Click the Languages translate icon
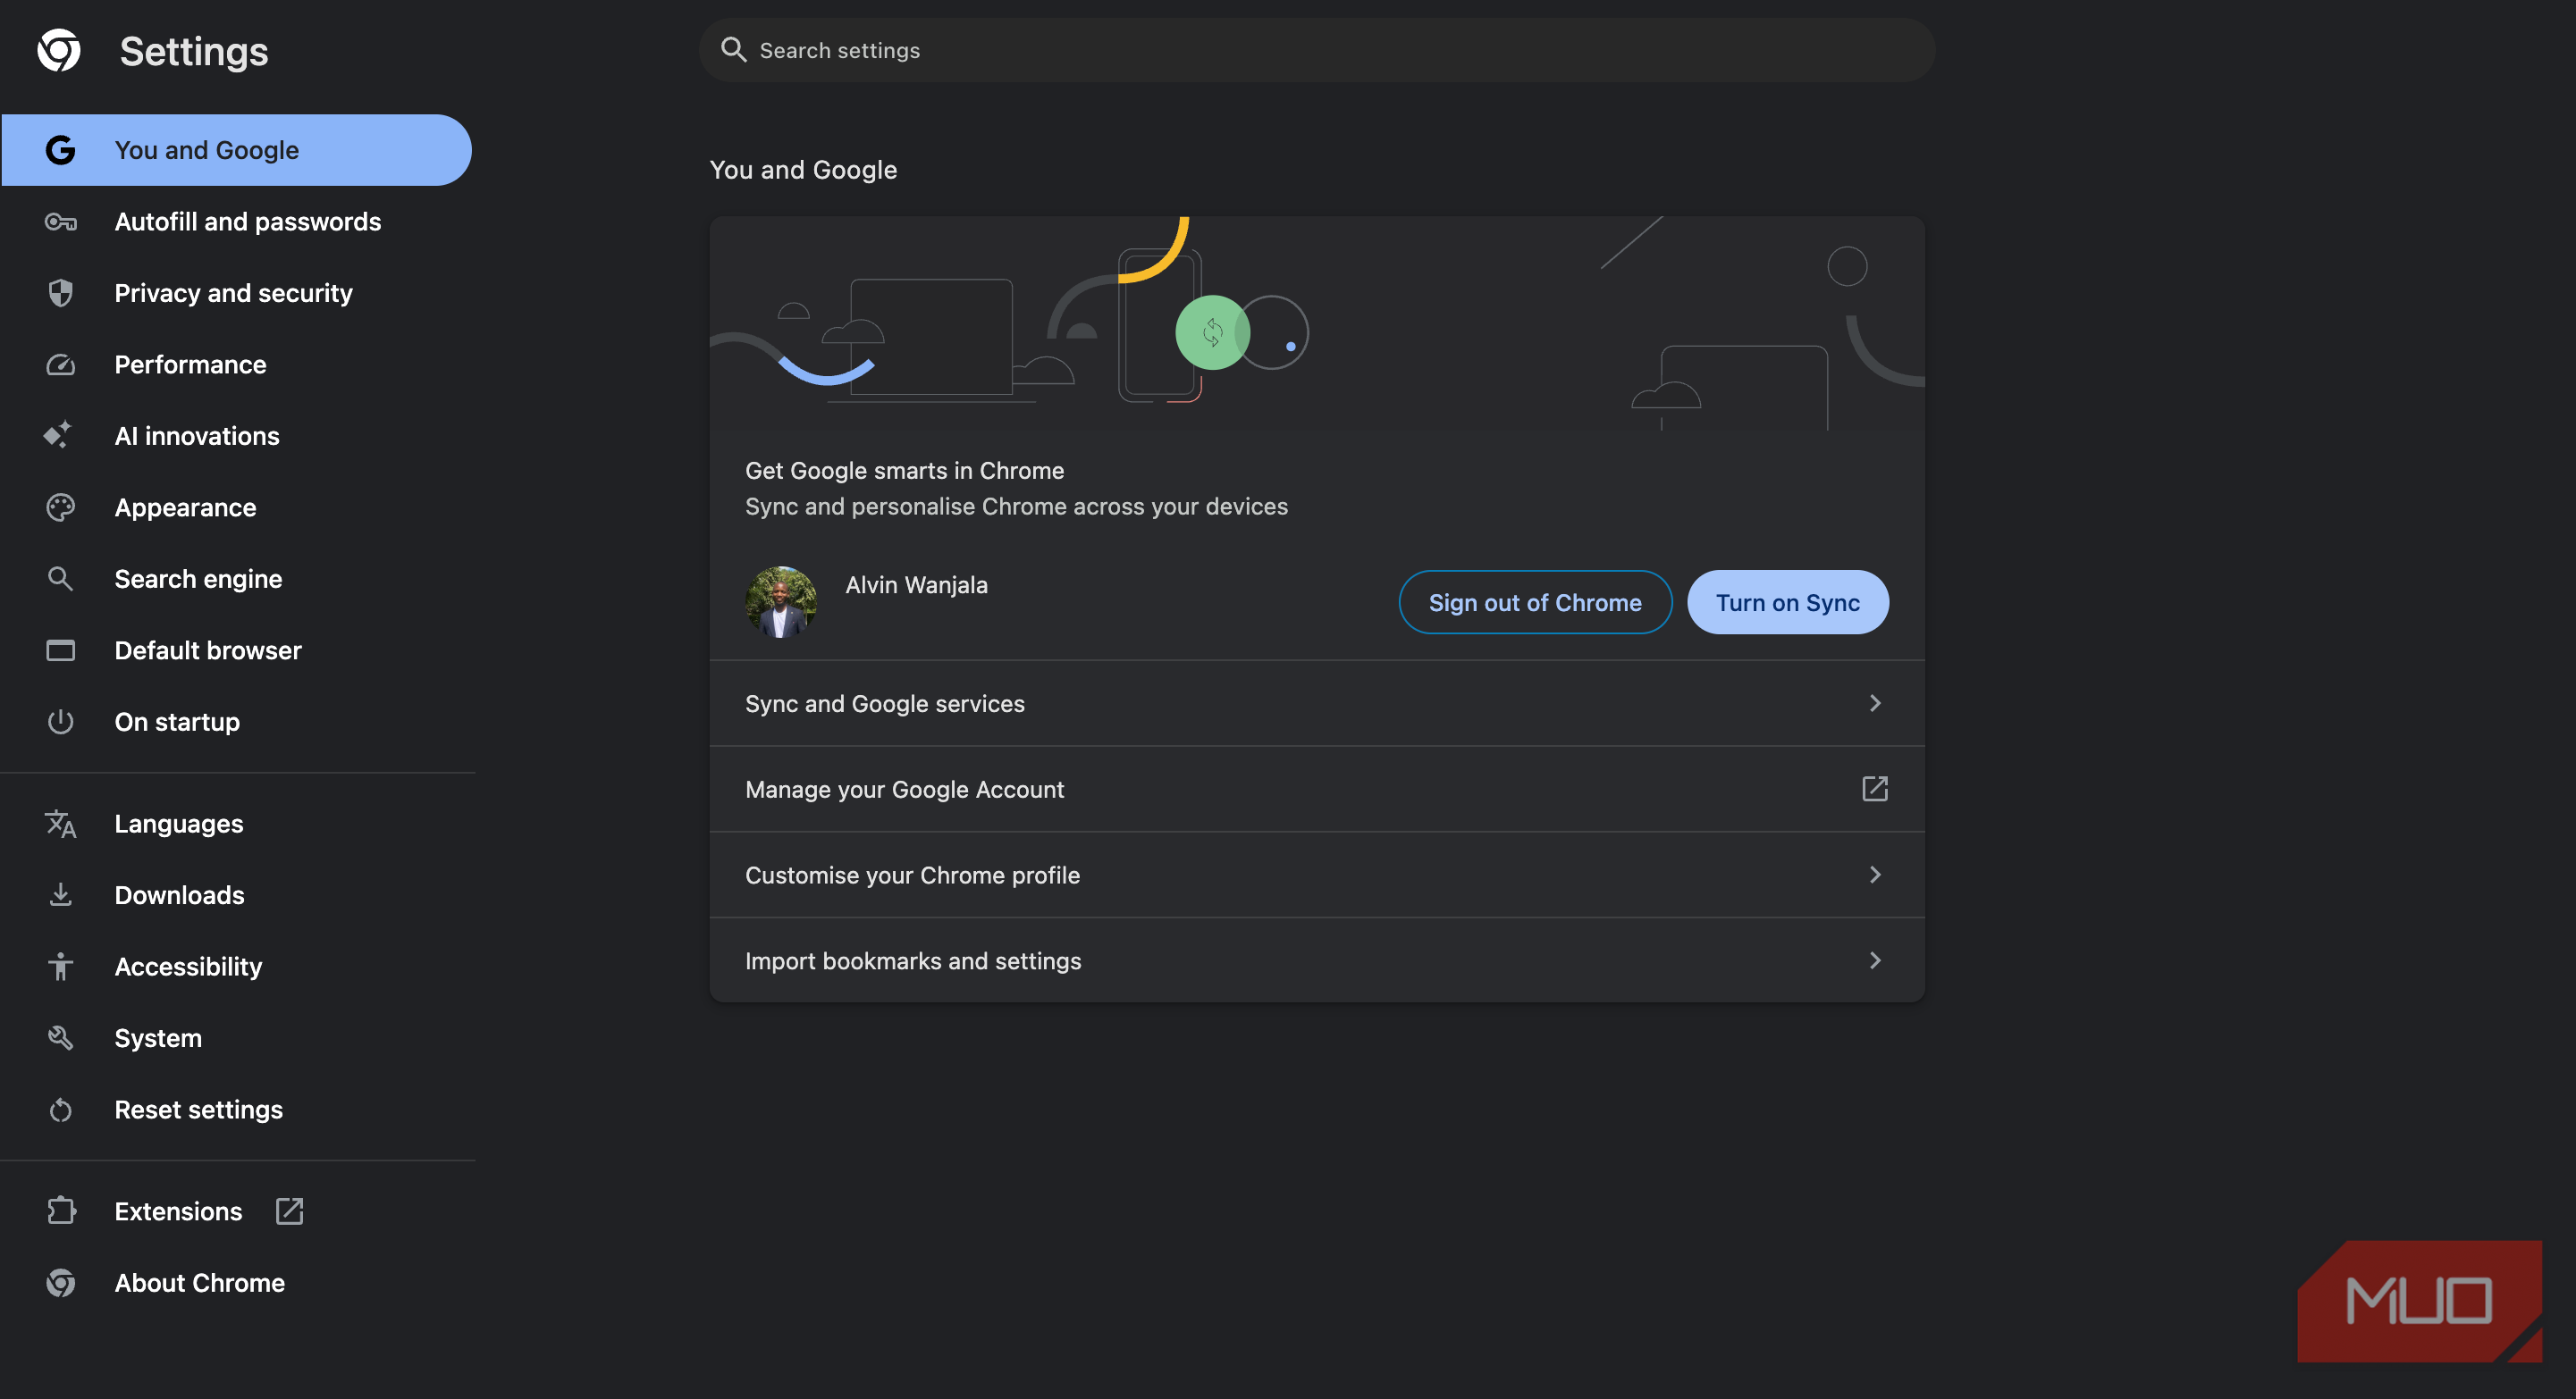The image size is (2576, 1399). (x=60, y=825)
